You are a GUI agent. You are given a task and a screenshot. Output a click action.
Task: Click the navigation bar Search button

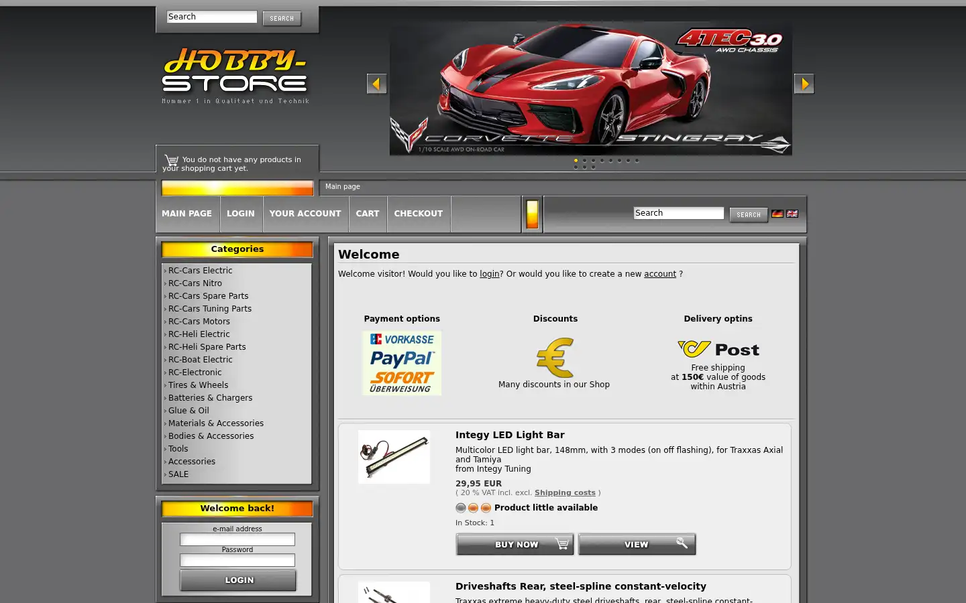(x=749, y=215)
